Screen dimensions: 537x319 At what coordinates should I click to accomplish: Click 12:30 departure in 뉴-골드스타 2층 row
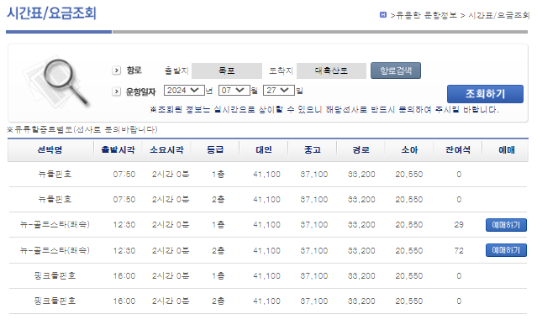pos(124,250)
